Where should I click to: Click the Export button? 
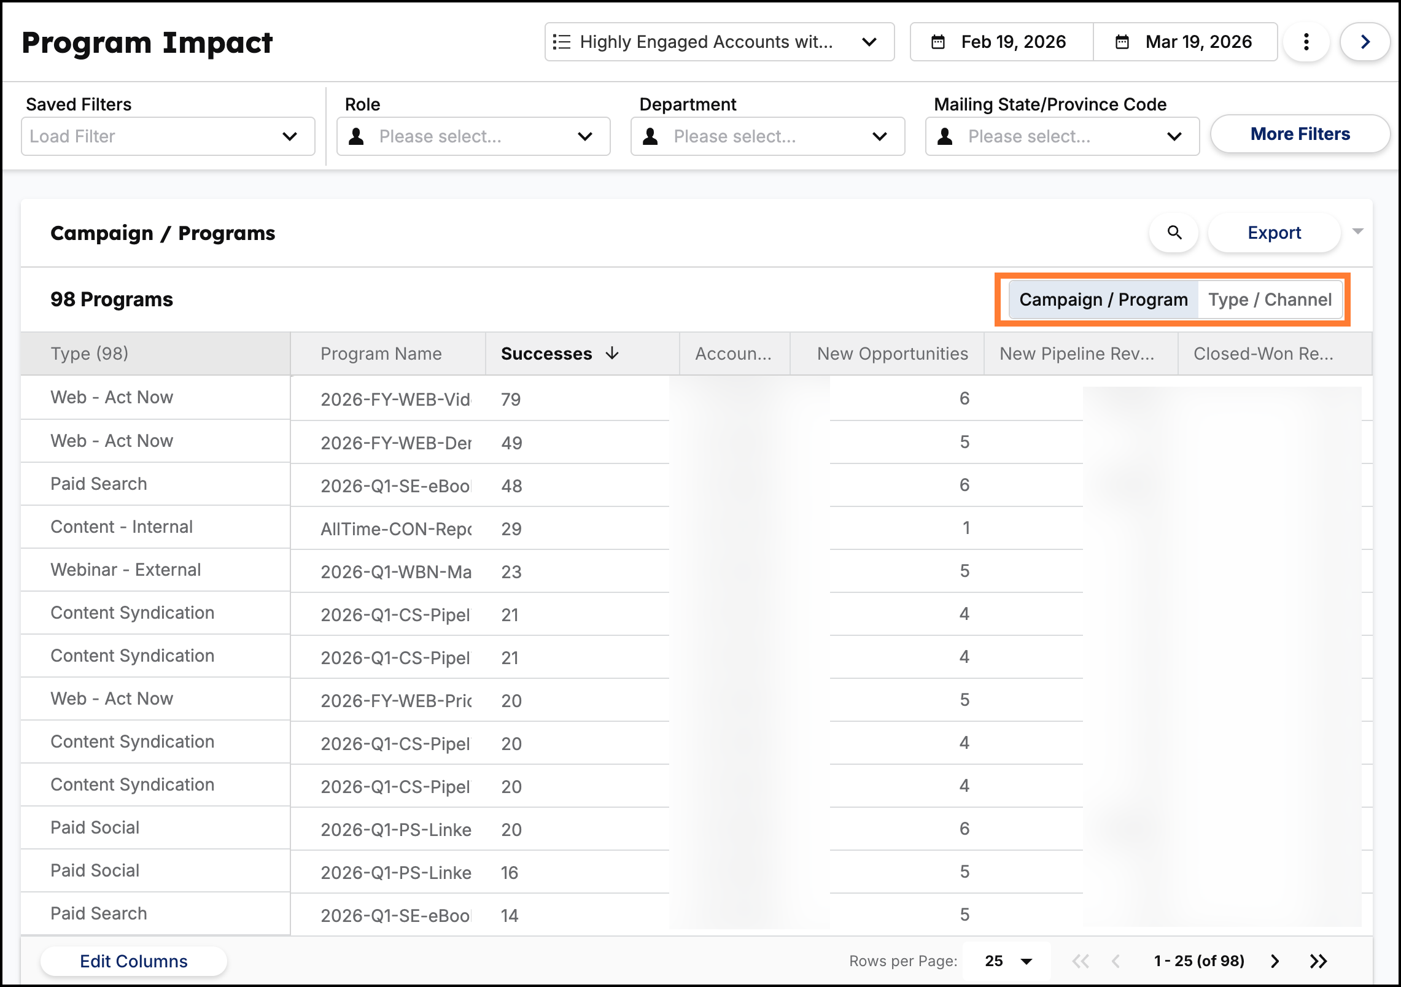[x=1274, y=233]
